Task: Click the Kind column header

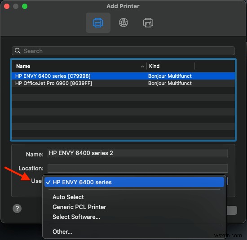Action: click(154, 66)
